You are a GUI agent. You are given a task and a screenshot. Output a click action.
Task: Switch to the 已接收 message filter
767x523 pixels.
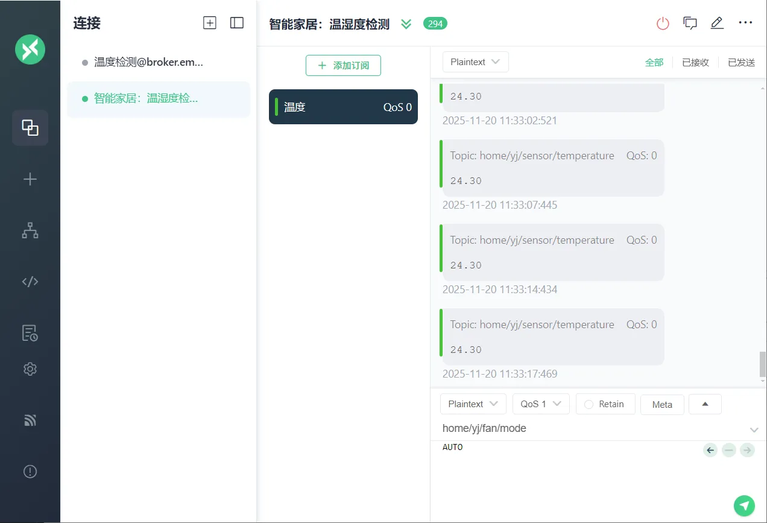[x=695, y=62]
